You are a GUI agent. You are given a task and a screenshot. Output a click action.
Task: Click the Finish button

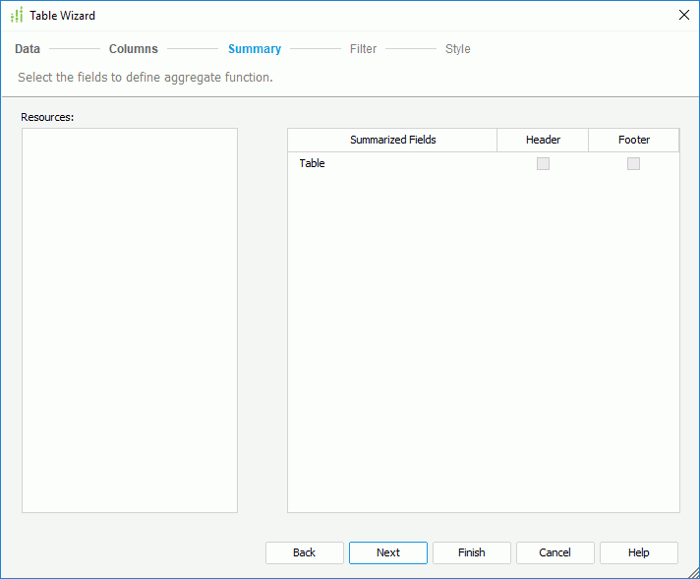coord(472,552)
